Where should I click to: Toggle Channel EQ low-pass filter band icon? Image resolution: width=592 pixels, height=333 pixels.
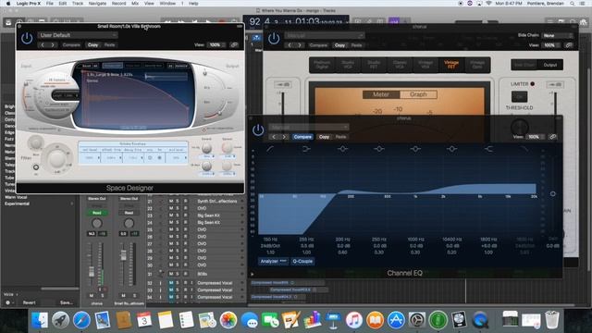tap(524, 149)
